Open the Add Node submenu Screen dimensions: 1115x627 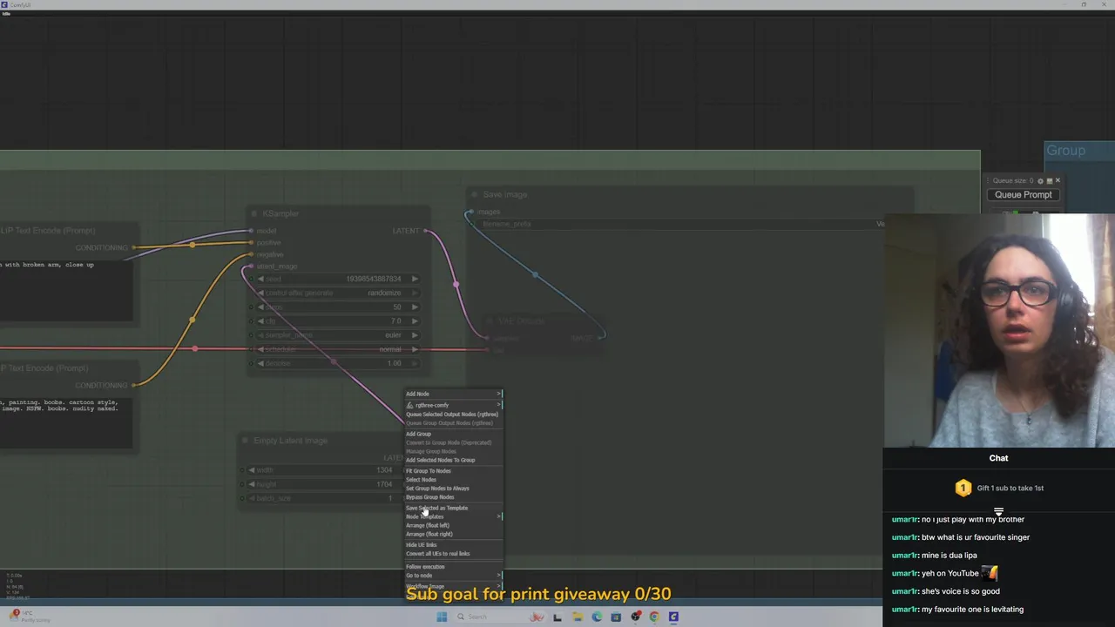click(454, 394)
